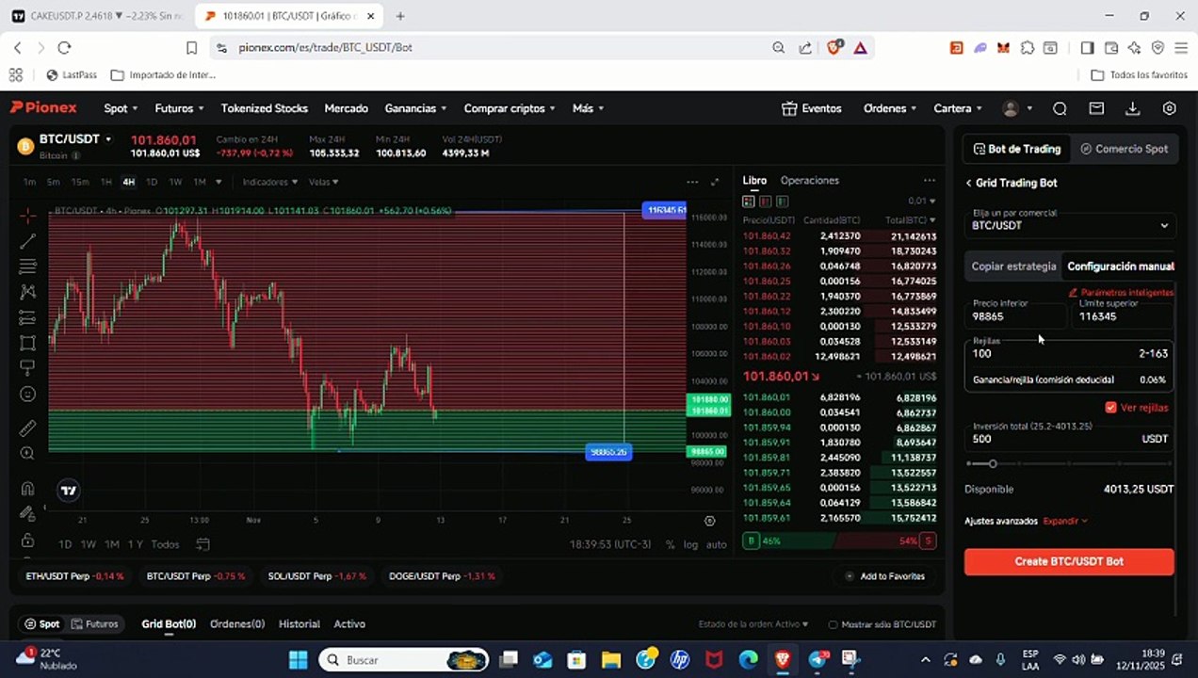Toggle magnet mode on chart
This screenshot has width=1198, height=678.
[27, 488]
